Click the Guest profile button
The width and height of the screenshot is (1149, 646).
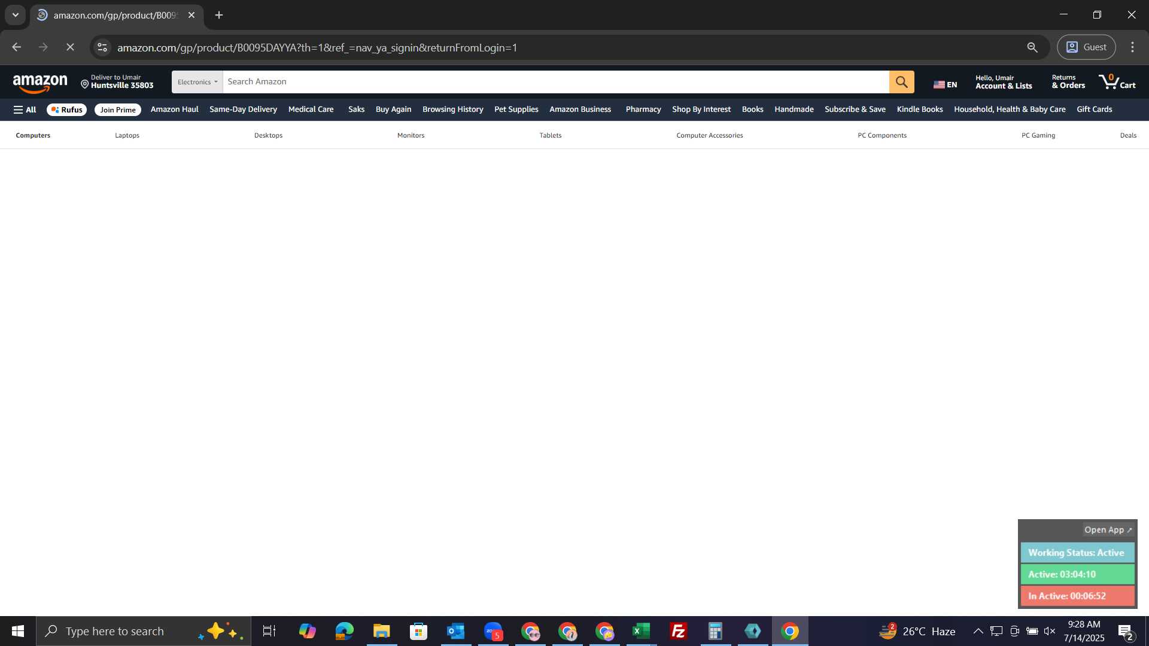pyautogui.click(x=1086, y=47)
